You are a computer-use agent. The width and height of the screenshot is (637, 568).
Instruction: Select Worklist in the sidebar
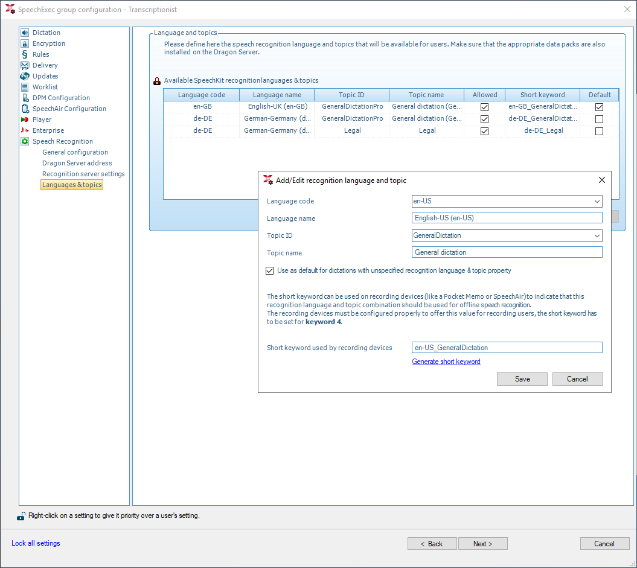pos(45,87)
